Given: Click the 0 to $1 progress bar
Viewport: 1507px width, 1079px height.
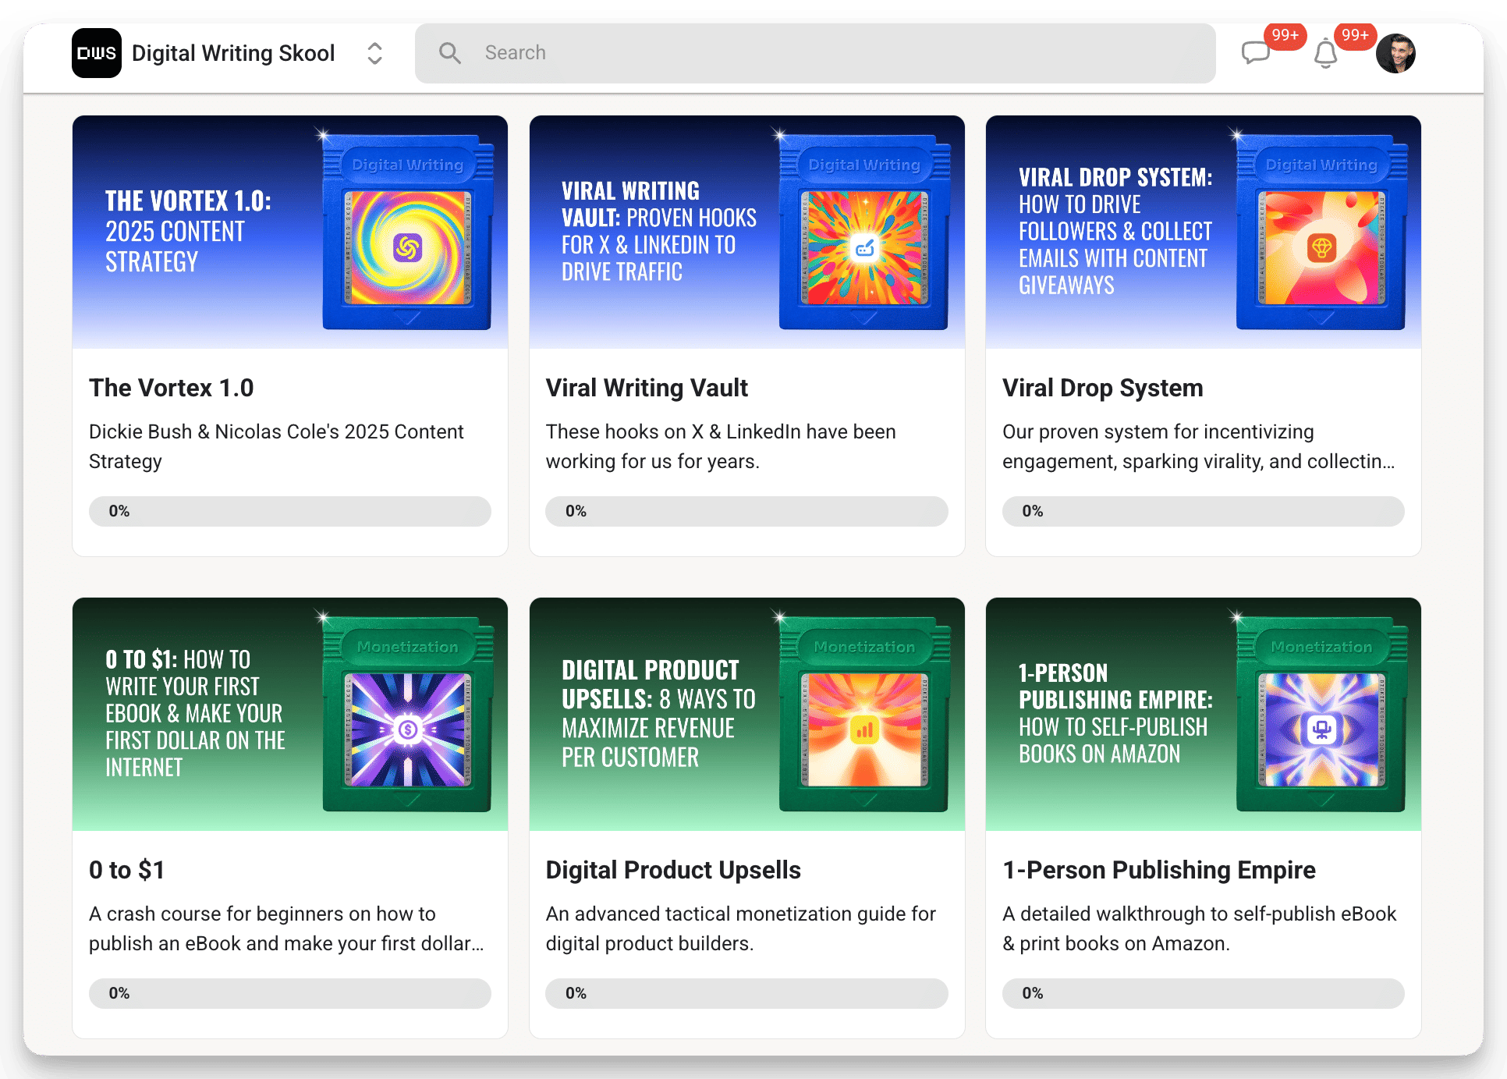Looking at the screenshot, I should pyautogui.click(x=290, y=993).
